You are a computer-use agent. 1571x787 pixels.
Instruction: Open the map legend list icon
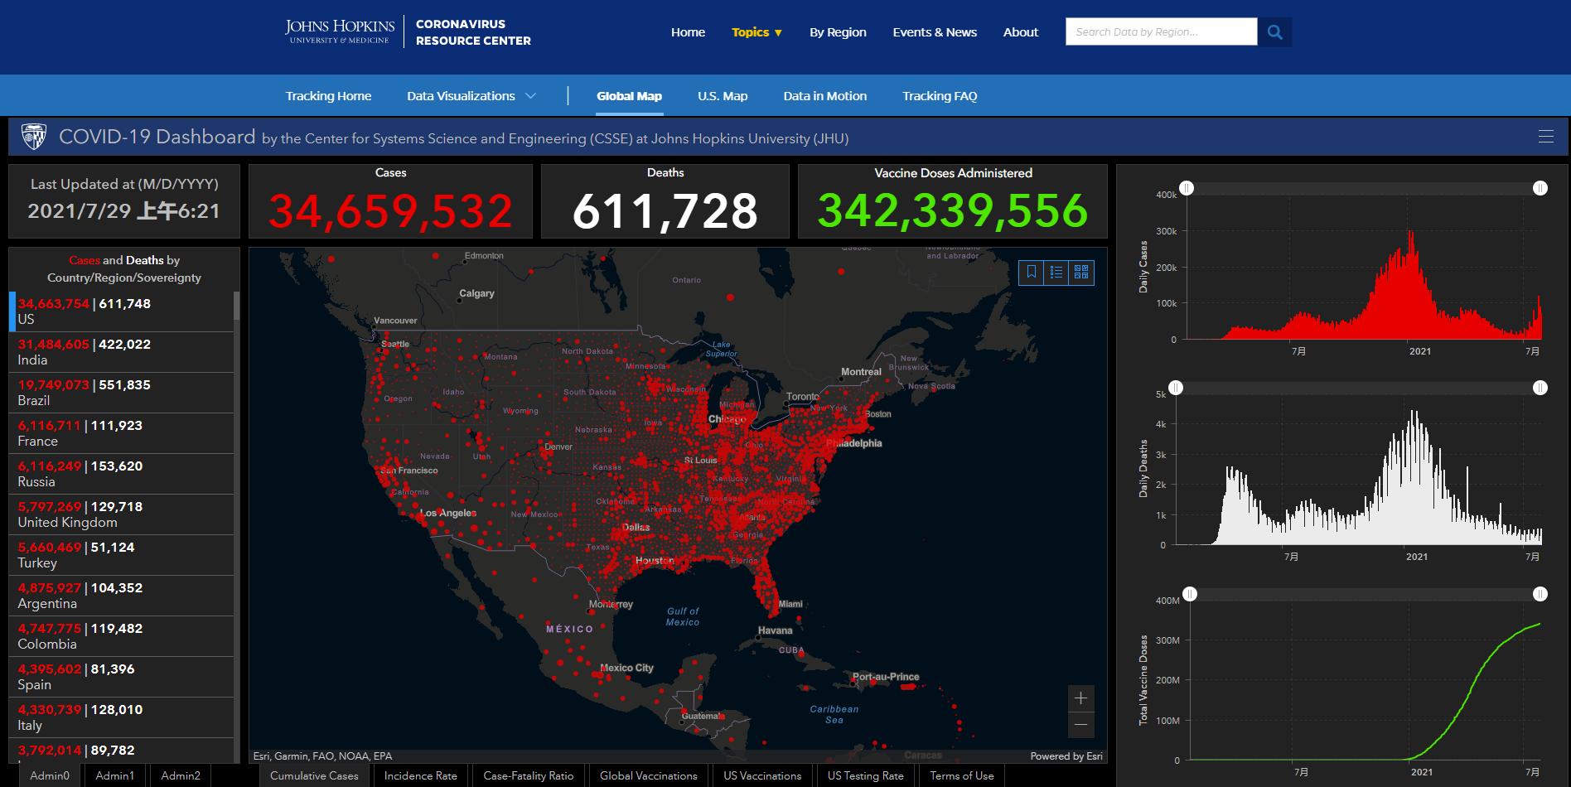(1056, 272)
